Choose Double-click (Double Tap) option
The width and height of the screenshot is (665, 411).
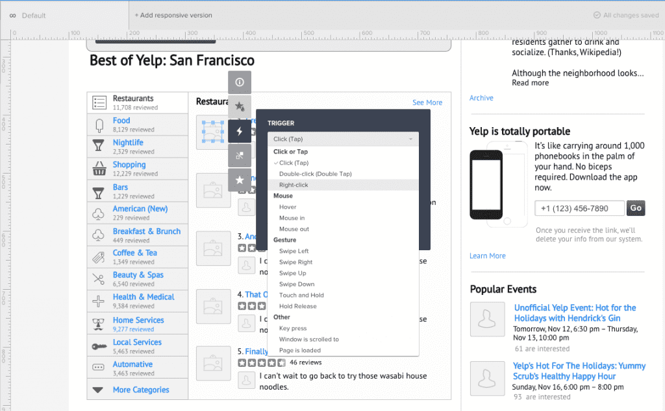click(x=343, y=174)
